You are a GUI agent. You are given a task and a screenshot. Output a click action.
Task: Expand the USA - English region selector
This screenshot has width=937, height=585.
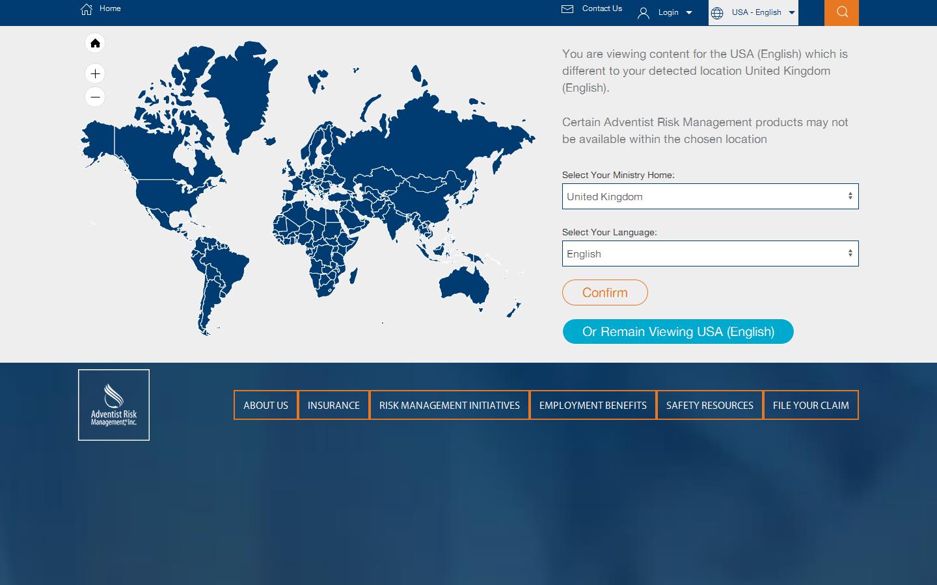point(792,12)
